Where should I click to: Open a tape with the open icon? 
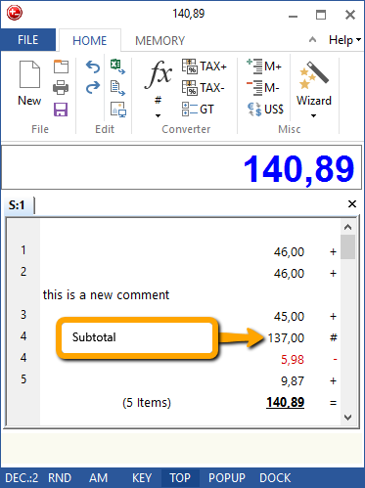pyautogui.click(x=61, y=67)
